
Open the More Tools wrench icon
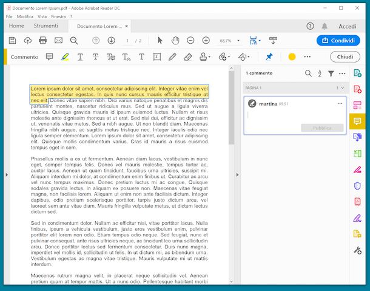357,250
